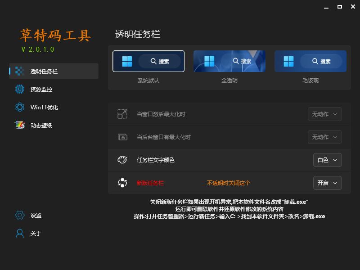
Task: Click the 透明任务栏 page heading
Action: (x=138, y=35)
